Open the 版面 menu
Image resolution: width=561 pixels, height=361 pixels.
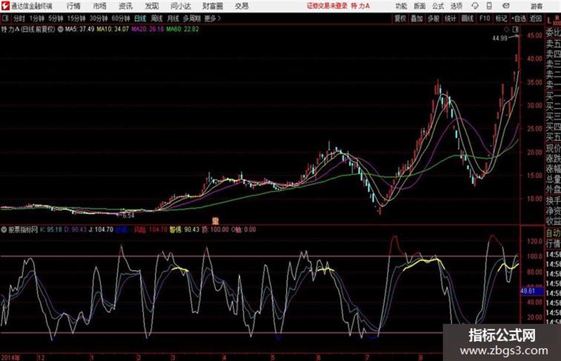pyautogui.click(x=420, y=6)
